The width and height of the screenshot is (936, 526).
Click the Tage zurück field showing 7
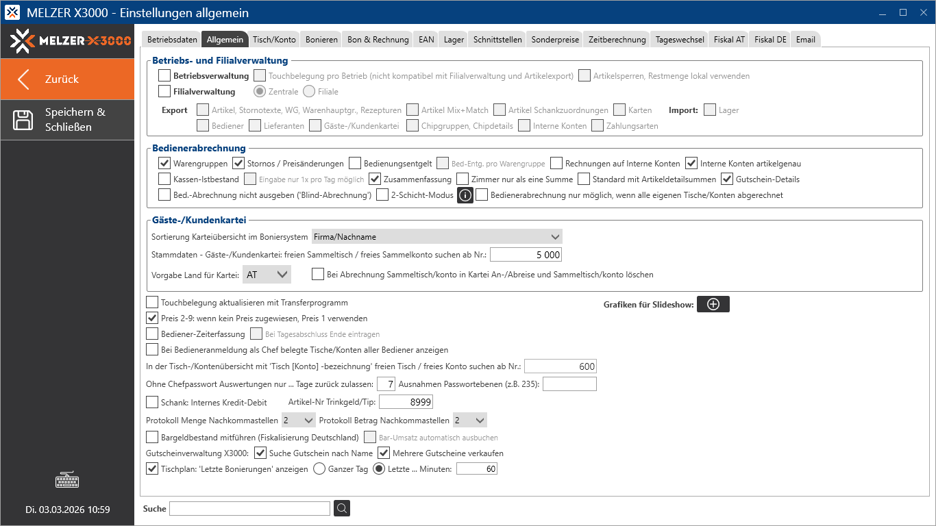tap(386, 384)
